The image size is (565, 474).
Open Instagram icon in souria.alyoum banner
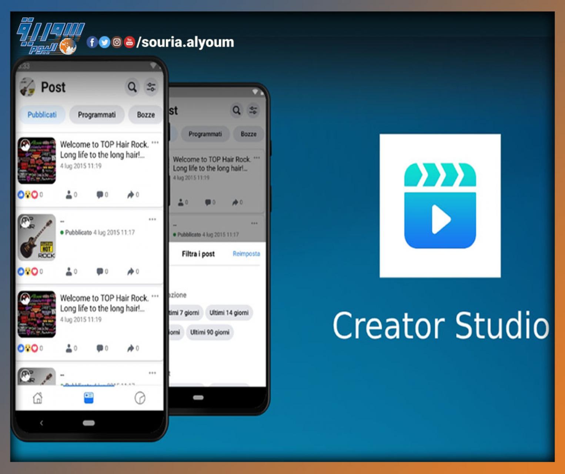117,42
